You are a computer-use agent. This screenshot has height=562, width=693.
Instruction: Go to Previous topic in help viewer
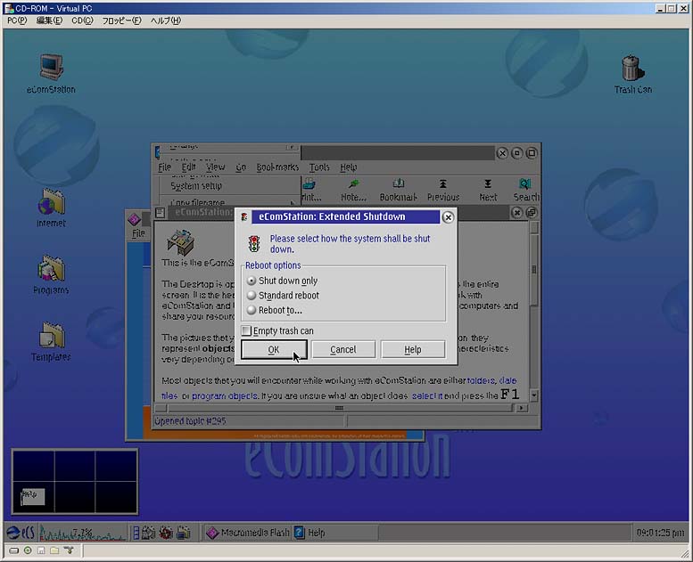click(x=443, y=190)
